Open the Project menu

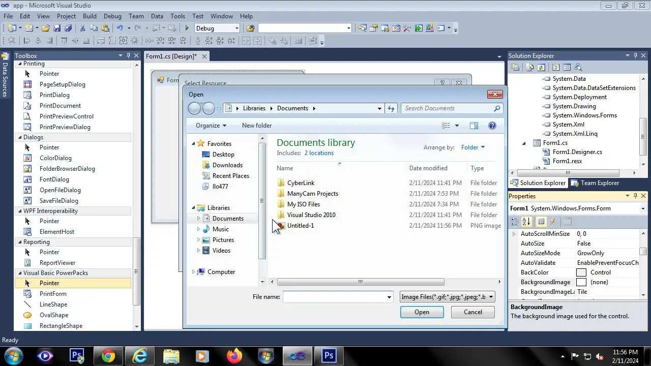(66, 16)
